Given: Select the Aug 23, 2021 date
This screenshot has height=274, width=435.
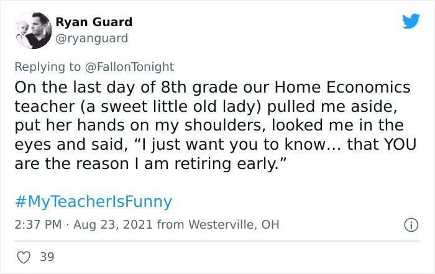Looking at the screenshot, I should (113, 224).
